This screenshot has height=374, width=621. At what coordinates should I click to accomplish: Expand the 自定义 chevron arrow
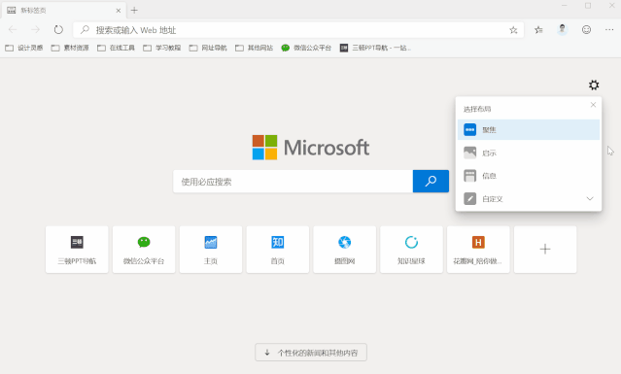[x=590, y=199]
